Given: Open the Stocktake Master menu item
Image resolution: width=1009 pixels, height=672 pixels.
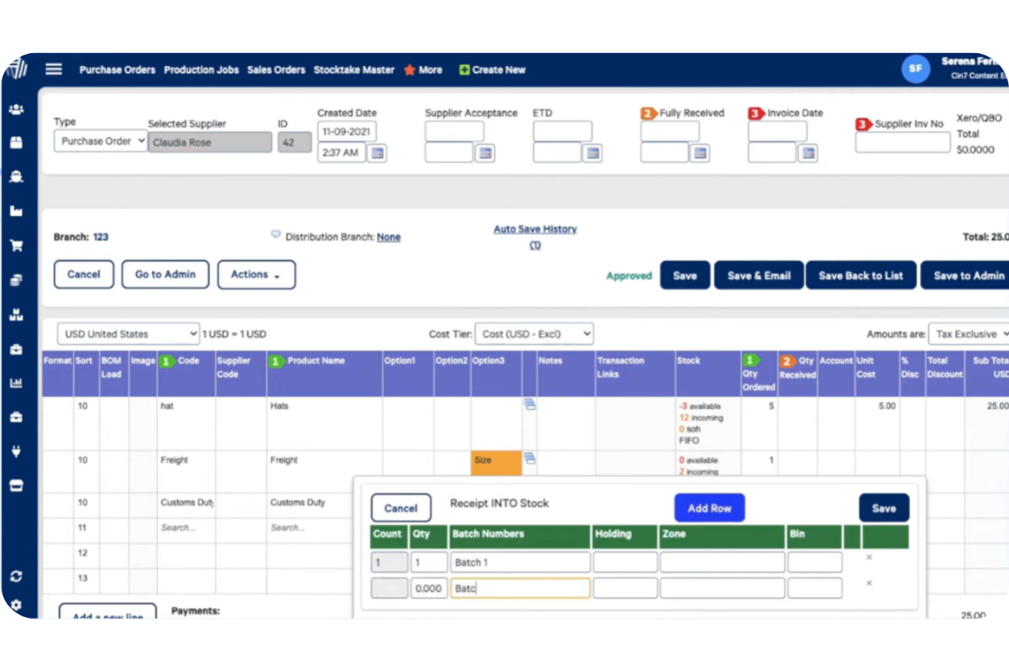Looking at the screenshot, I should tap(354, 69).
